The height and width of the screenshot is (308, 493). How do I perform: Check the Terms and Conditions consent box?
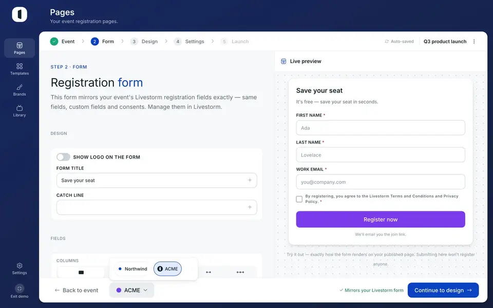point(299,199)
